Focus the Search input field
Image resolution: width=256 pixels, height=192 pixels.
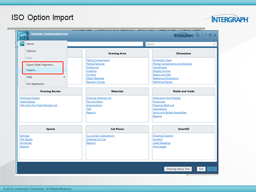[x=181, y=44]
